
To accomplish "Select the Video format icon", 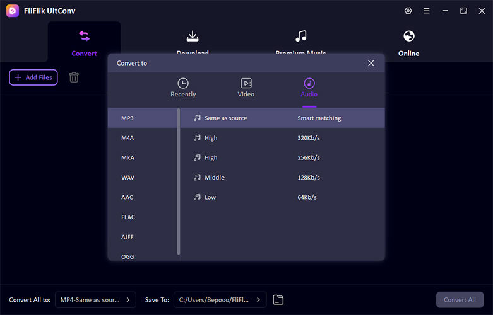I will [246, 83].
